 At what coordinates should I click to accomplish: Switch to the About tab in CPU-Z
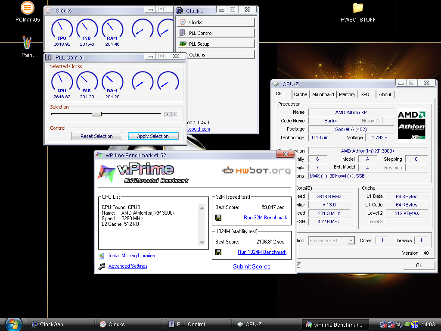[385, 94]
